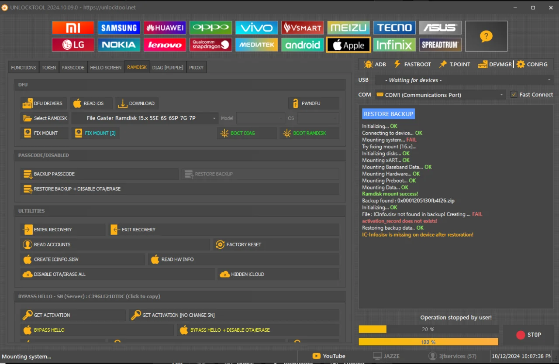Open the YouTube link in status bar
559x364 pixels.
pos(329,356)
